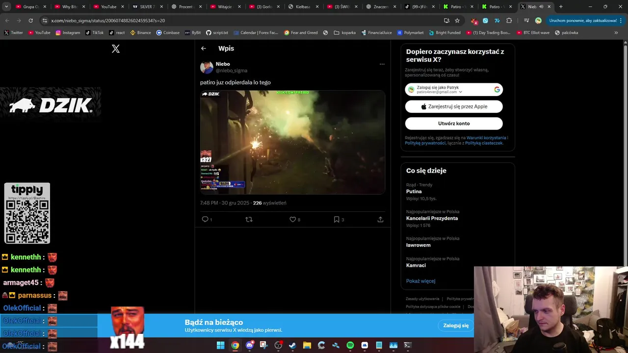Click Uruchom ponownie, aby zaktualizować button
Image resolution: width=628 pixels, height=353 pixels.
click(583, 21)
